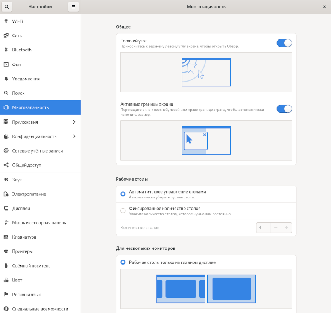This screenshot has width=331, height=313.
Task: Select the Bluetooth icon in sidebar
Action: click(6, 50)
